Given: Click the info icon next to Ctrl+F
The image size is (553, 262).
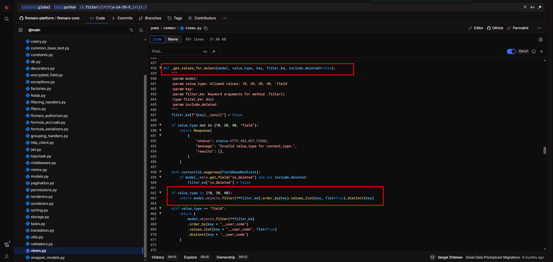Looking at the screenshot, I should [534, 51].
